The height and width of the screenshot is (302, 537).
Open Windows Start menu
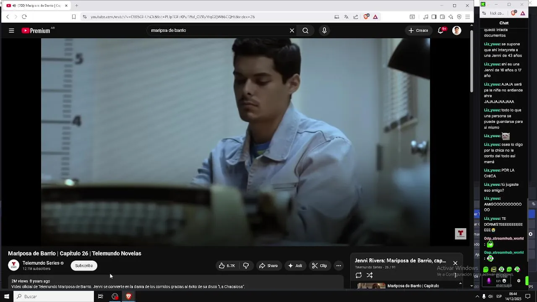click(x=6, y=297)
